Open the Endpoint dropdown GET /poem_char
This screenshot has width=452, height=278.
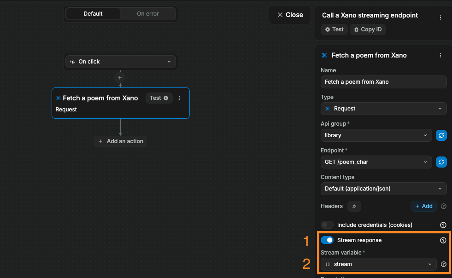tap(376, 162)
